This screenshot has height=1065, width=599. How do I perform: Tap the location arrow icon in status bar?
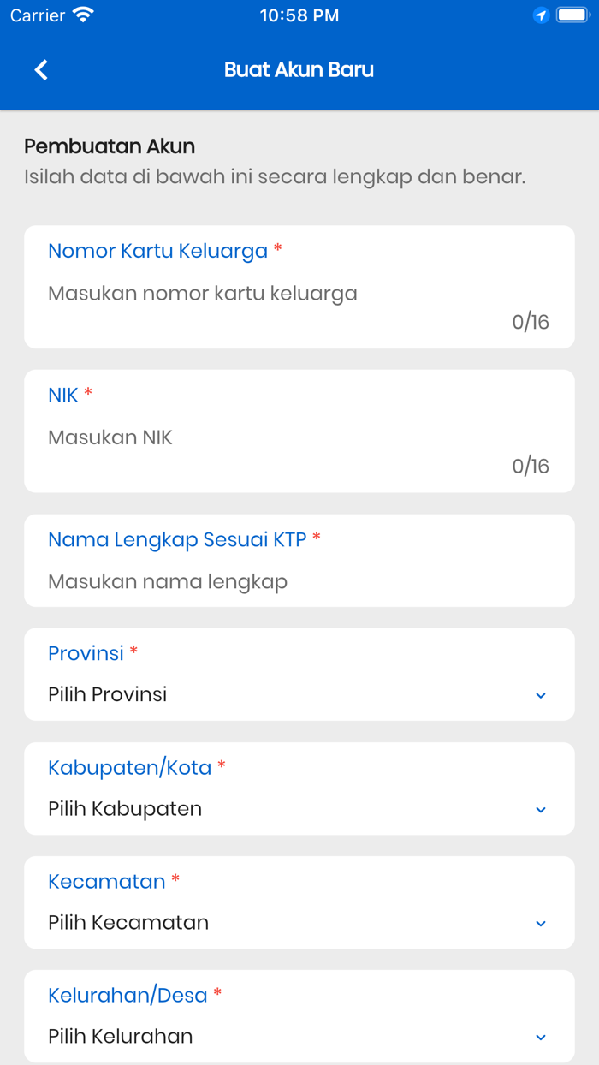540,15
